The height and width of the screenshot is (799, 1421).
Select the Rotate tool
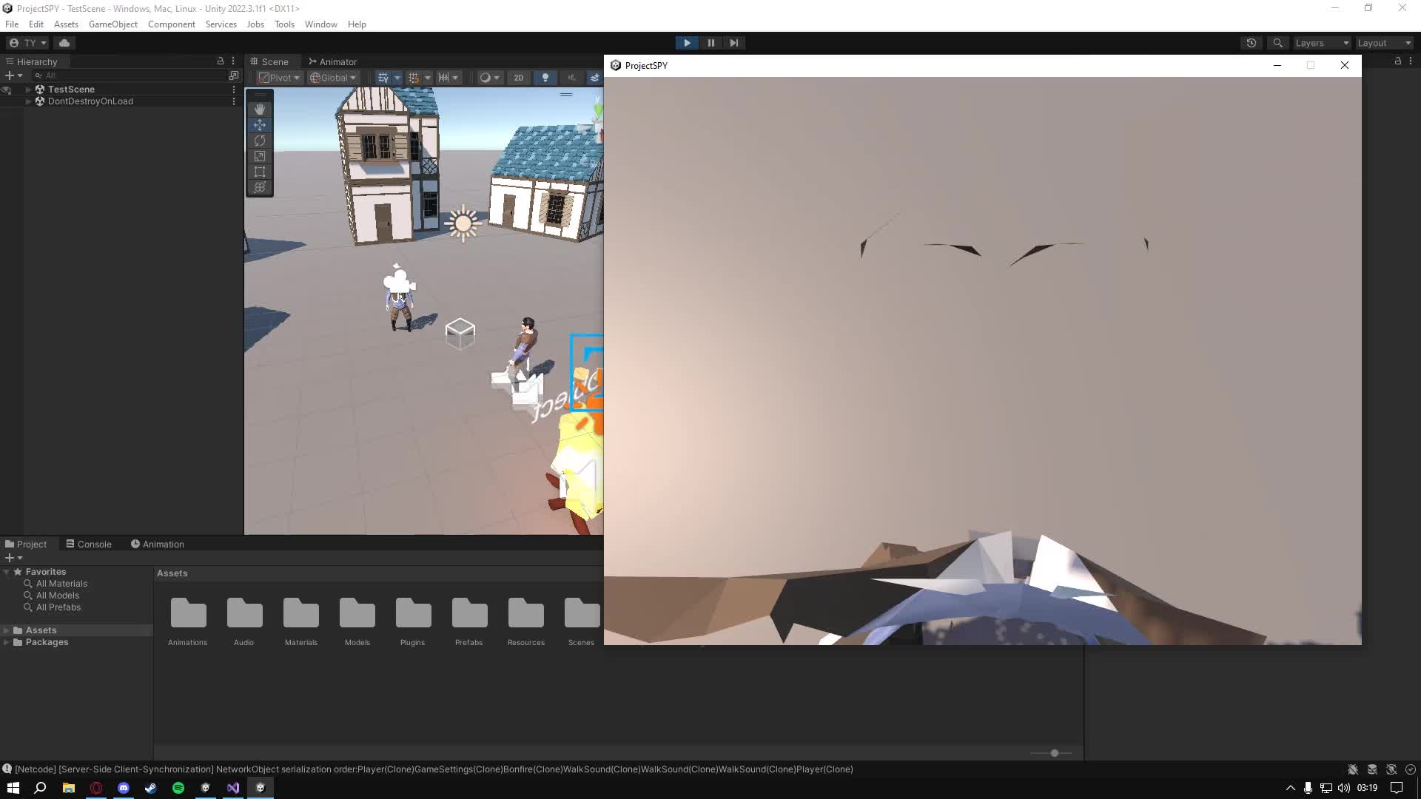(x=260, y=141)
